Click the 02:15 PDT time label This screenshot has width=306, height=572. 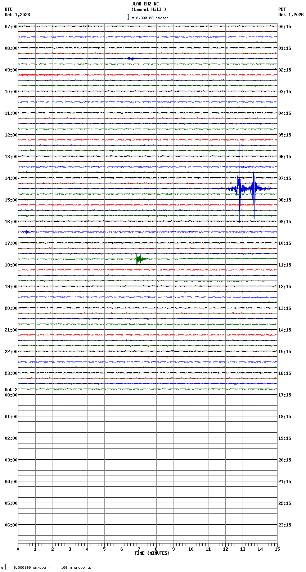pyautogui.click(x=285, y=70)
